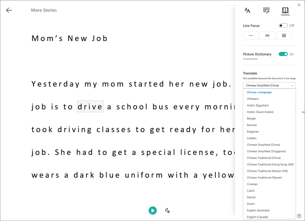Select Chinese Traditional (Hong Kong SAR)

coord(269,164)
